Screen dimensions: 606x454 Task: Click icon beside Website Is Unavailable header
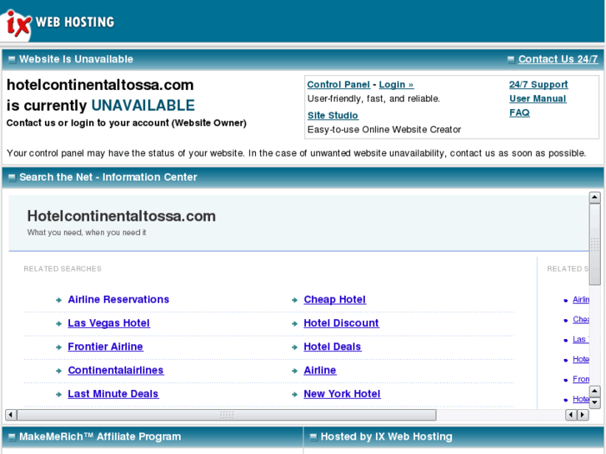click(x=12, y=59)
